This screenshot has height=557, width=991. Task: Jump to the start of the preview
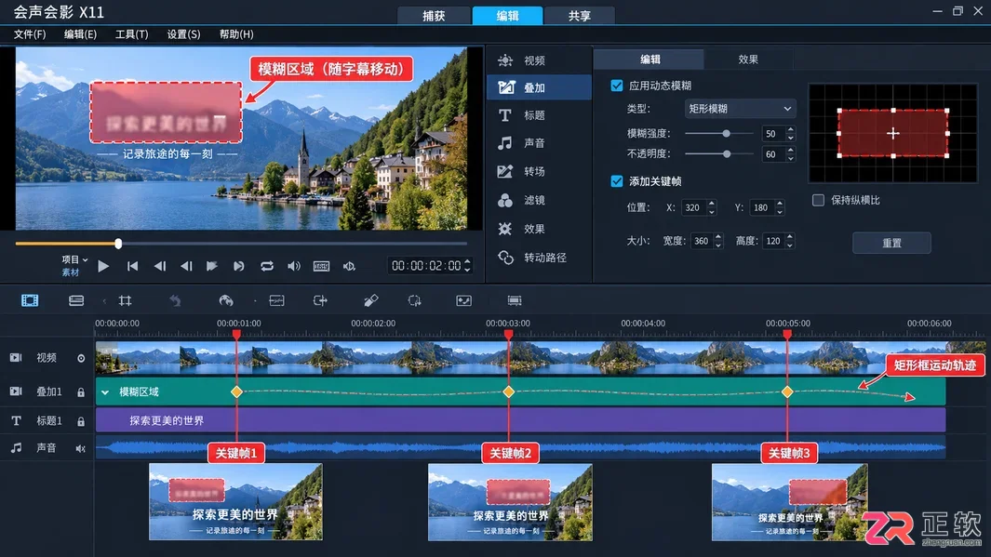(x=132, y=267)
